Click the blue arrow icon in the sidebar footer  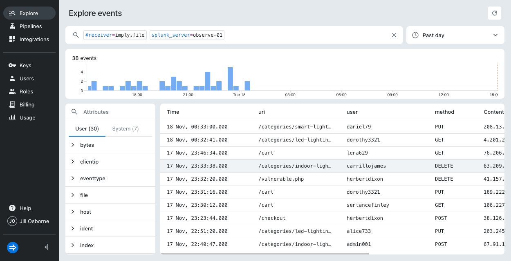pos(13,248)
